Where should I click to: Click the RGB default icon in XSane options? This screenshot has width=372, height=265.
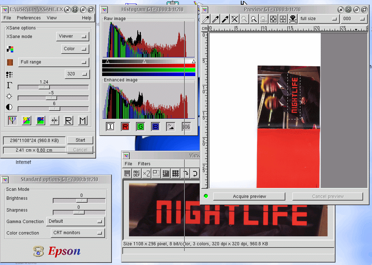[12, 120]
